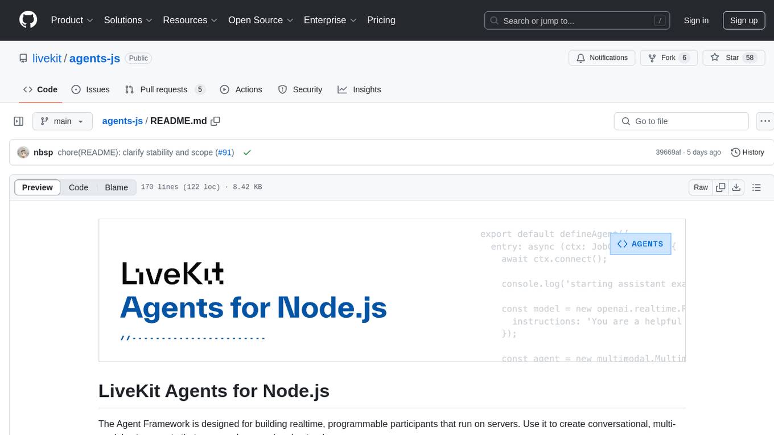Show the commit check status checkmark

[247, 153]
